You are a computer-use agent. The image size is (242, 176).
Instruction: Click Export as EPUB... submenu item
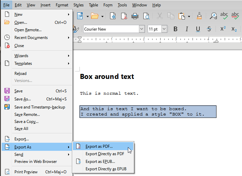(103, 162)
